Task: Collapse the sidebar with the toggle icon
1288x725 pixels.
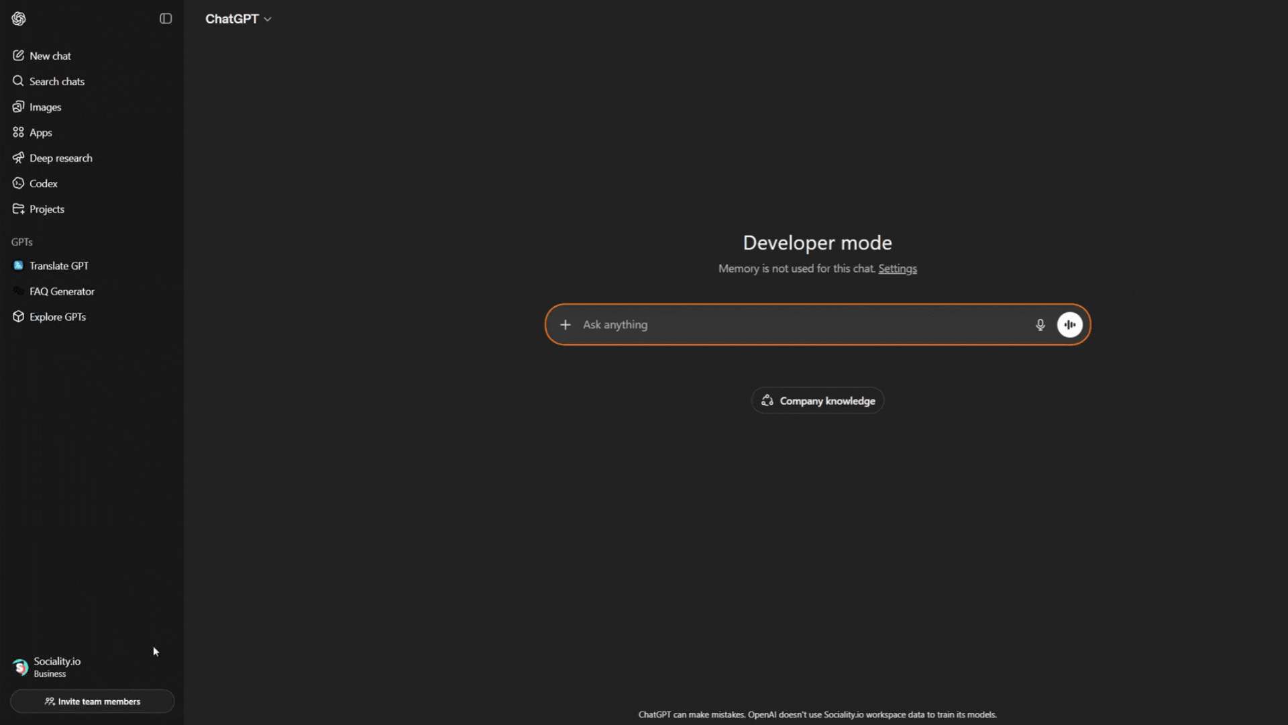Action: coord(166,19)
